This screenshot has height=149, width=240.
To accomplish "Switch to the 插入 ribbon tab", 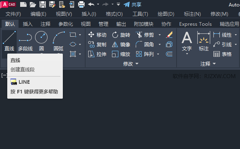I will coord(28,24).
